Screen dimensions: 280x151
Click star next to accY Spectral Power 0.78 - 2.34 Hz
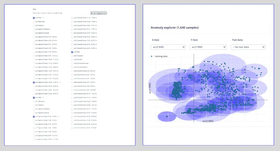pos(59,117)
